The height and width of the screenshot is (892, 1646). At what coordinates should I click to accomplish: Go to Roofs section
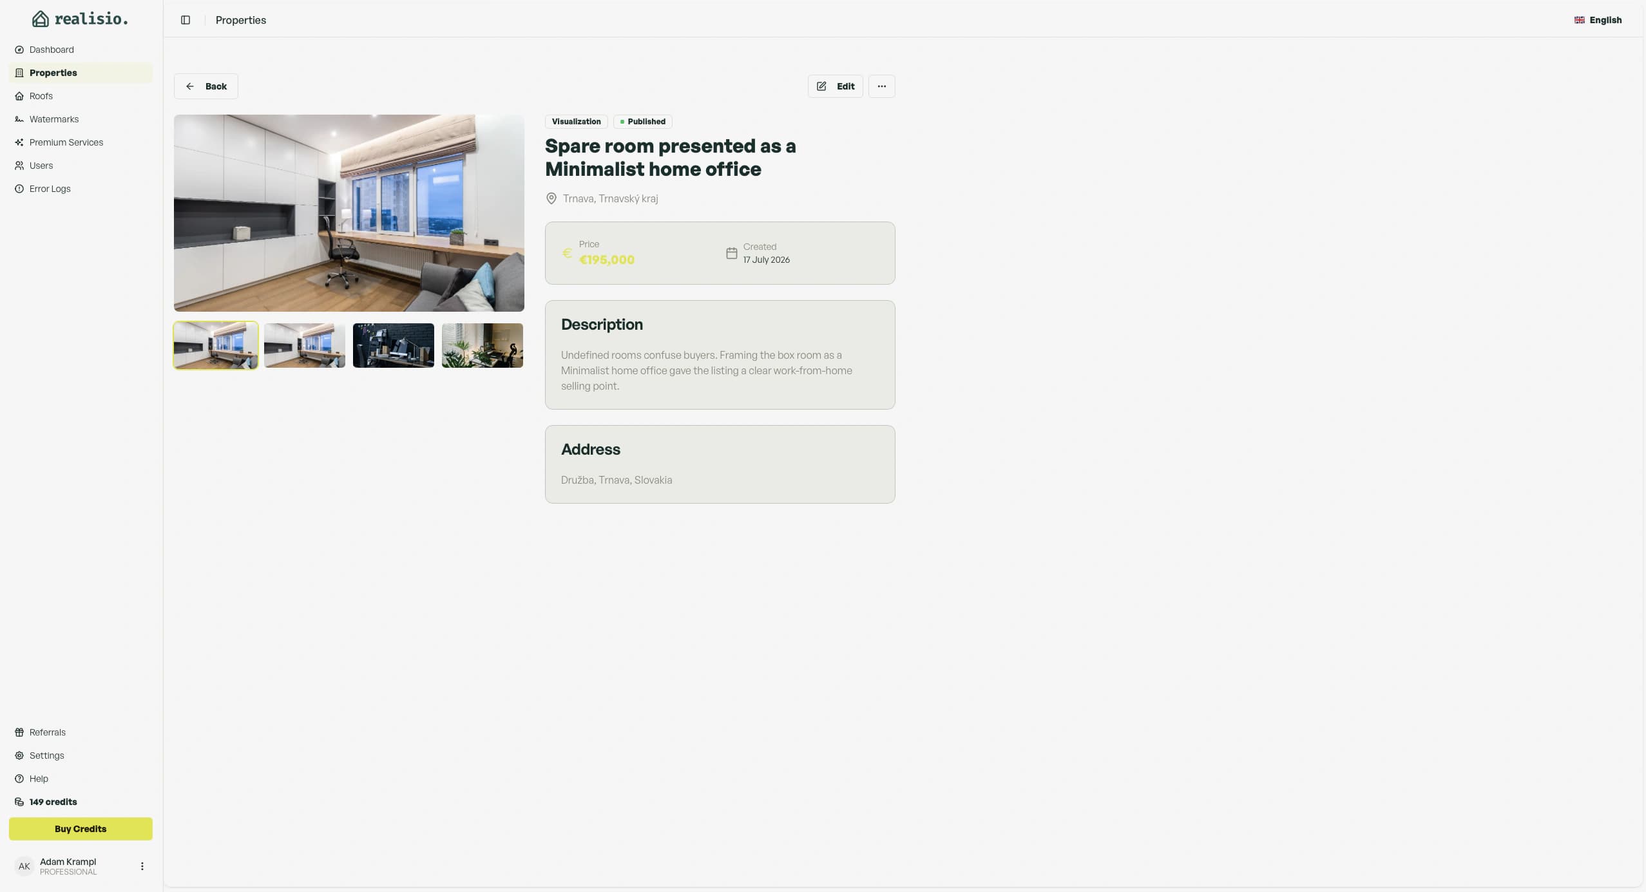[81, 96]
